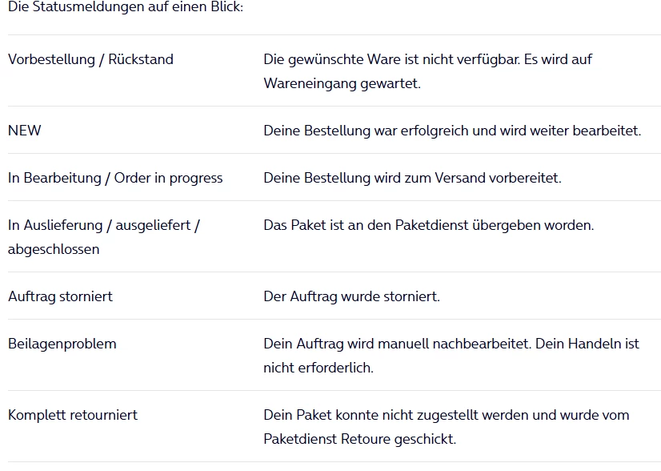The height and width of the screenshot is (471, 661).
Task: Click the 'Auftrag storniert' status label
Action: tap(60, 296)
